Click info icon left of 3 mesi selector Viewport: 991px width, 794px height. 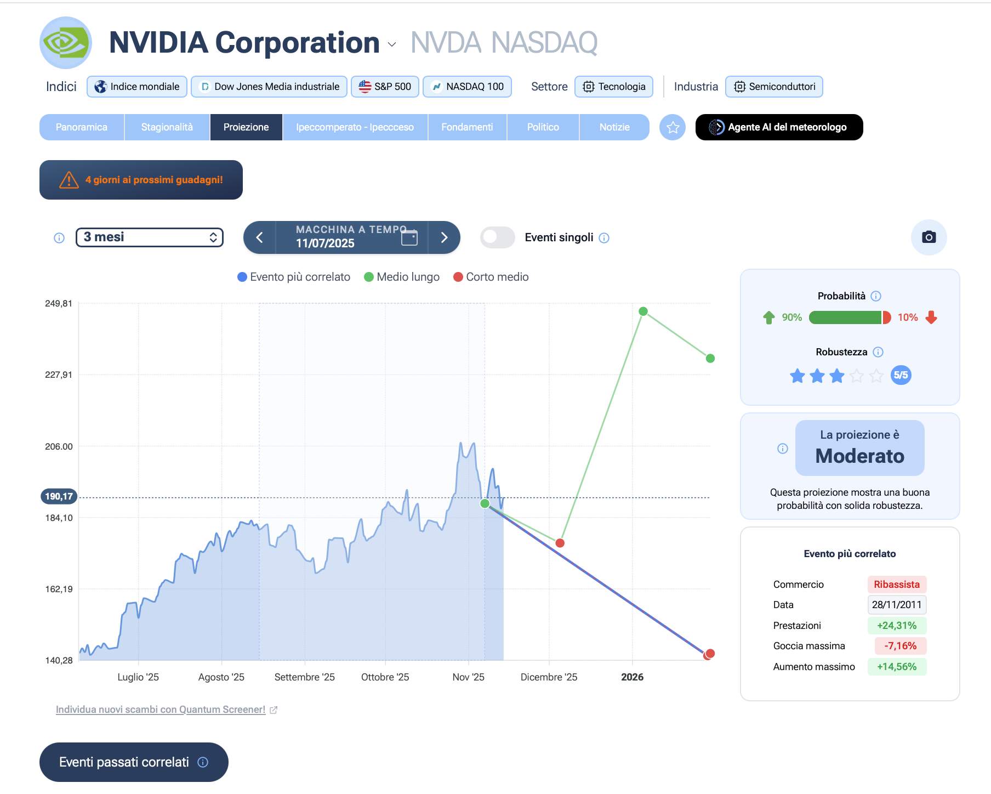[x=59, y=238]
